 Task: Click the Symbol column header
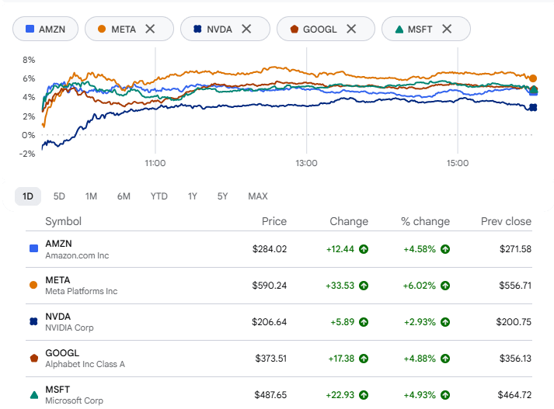coord(63,222)
